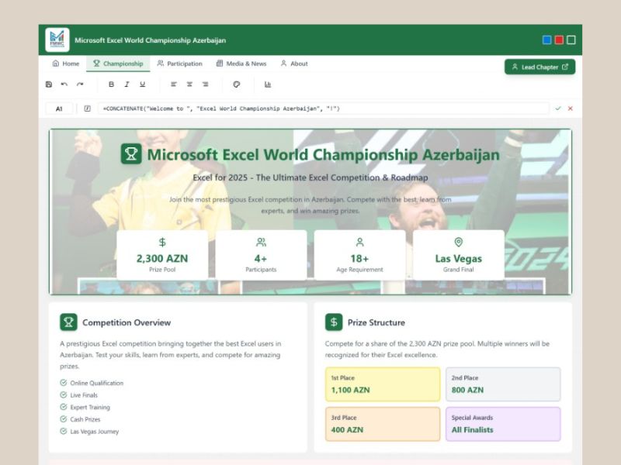Click the Save icon on the toolbar
The image size is (621, 465).
pyautogui.click(x=47, y=84)
